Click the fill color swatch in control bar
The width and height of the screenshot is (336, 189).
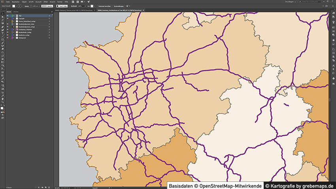(13, 6)
